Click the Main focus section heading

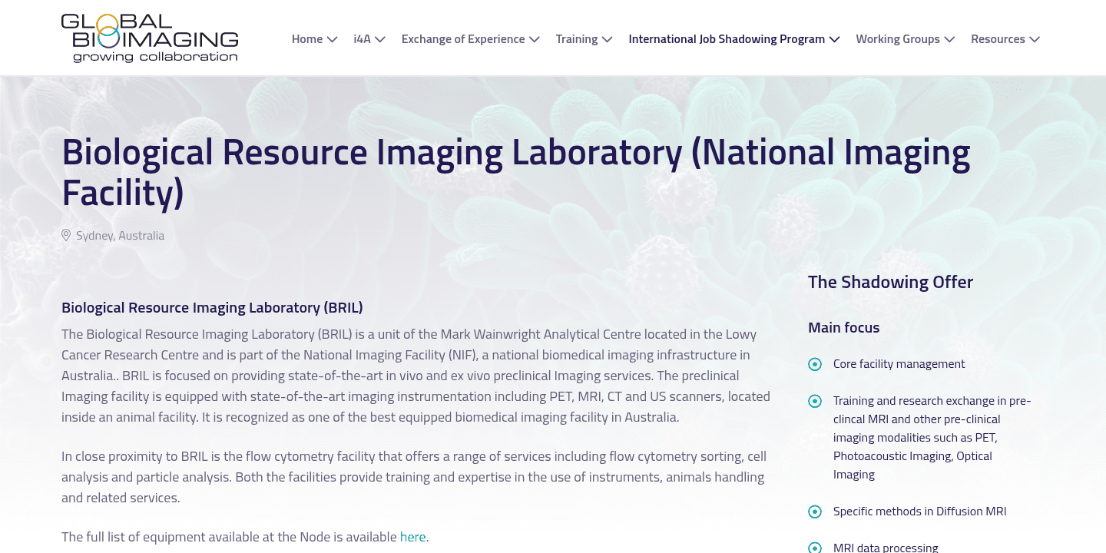coord(843,327)
